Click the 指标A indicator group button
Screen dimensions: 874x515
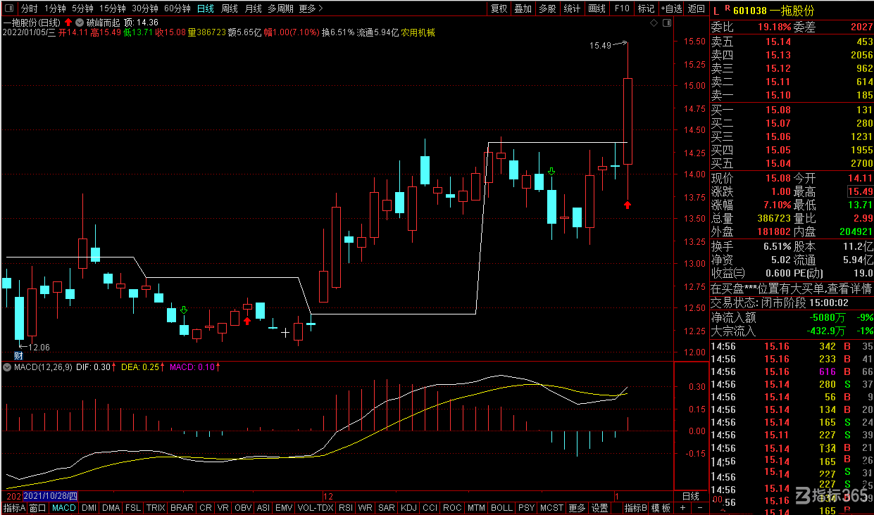coord(14,508)
